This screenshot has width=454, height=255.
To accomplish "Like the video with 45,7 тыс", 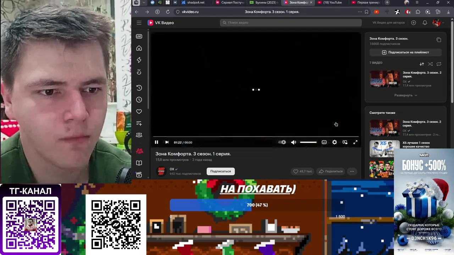I will tap(302, 171).
